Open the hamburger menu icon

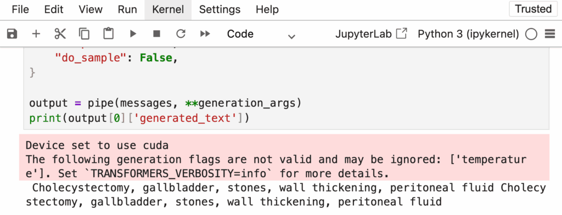pyautogui.click(x=549, y=34)
